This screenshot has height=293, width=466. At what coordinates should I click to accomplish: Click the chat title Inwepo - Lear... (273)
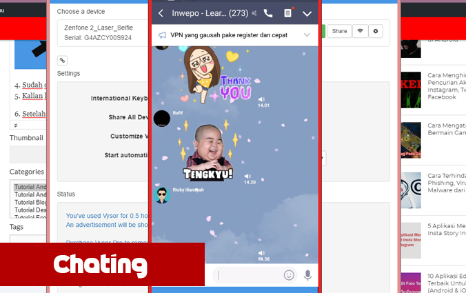click(x=210, y=13)
